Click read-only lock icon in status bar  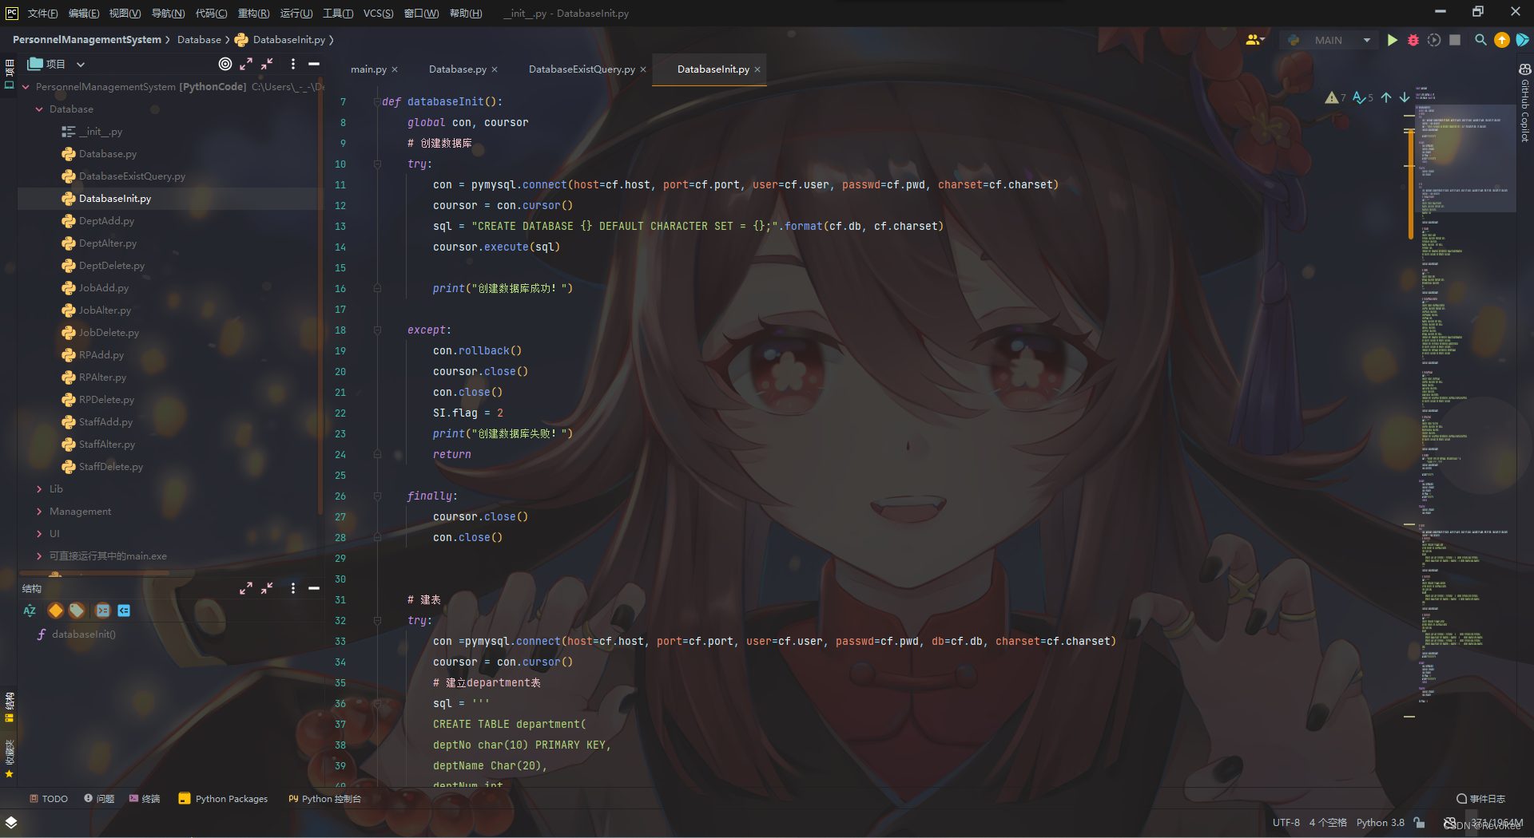1419,822
